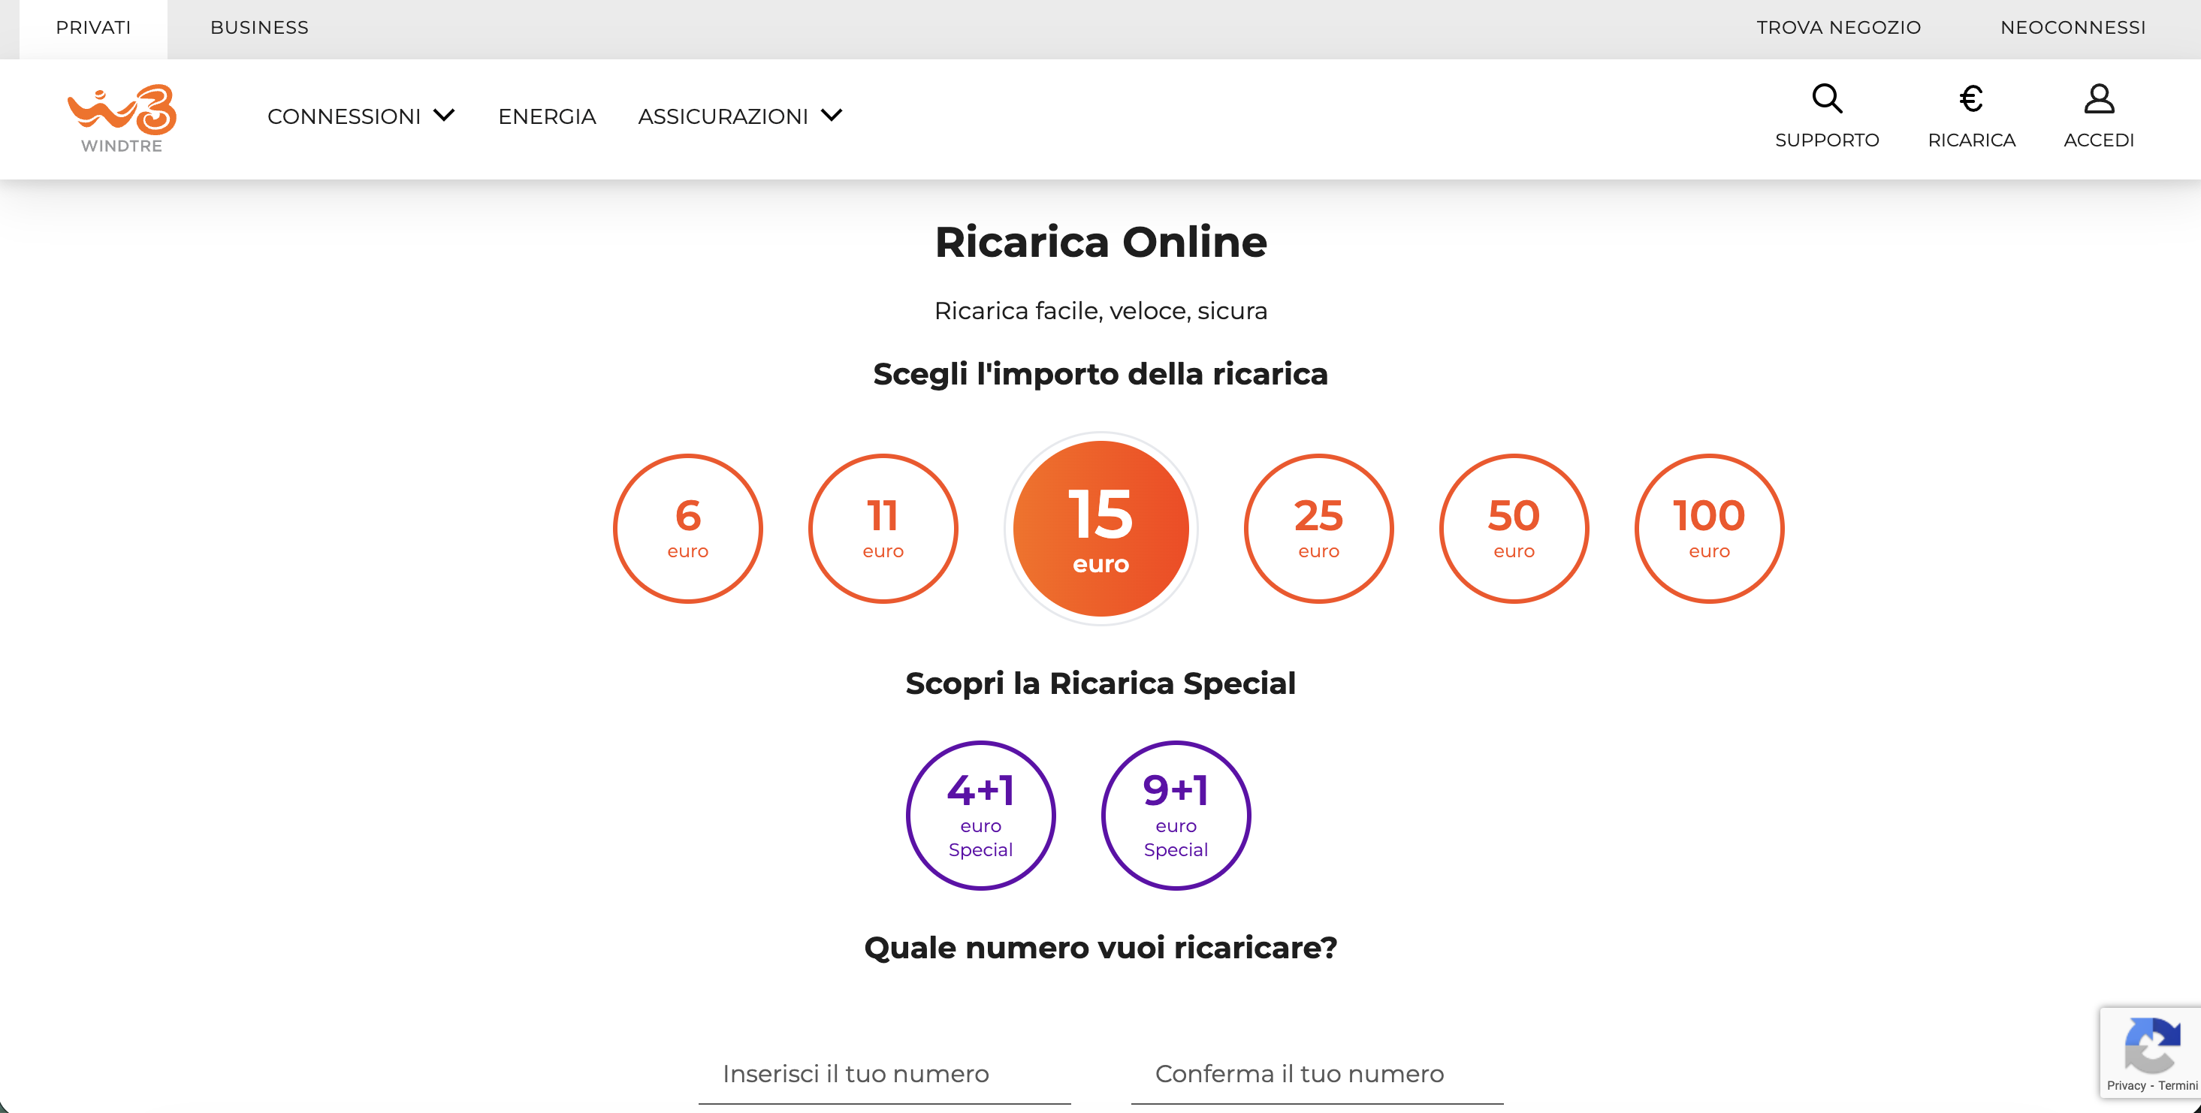
Task: Click the Accedi user profile icon
Action: (2099, 100)
